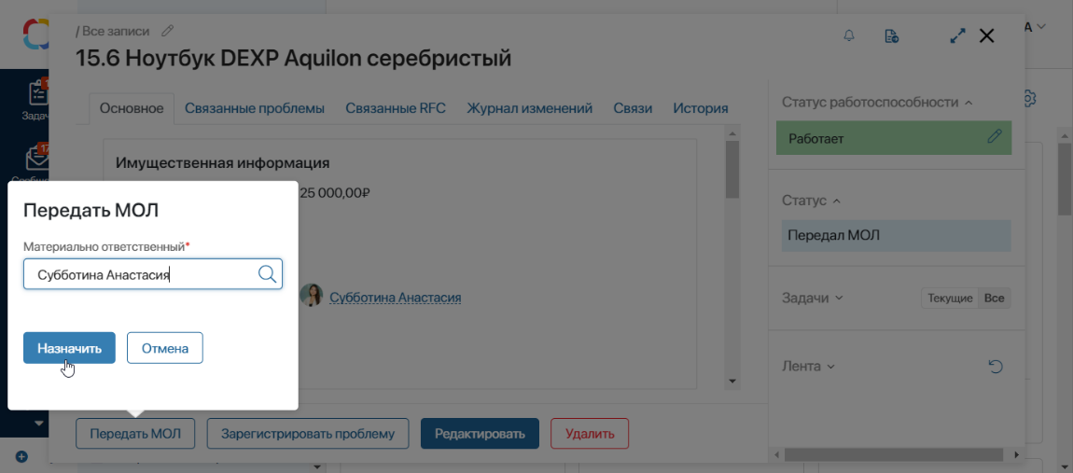Expand the Задачи section
This screenshot has width=1073, height=473.
click(x=839, y=299)
